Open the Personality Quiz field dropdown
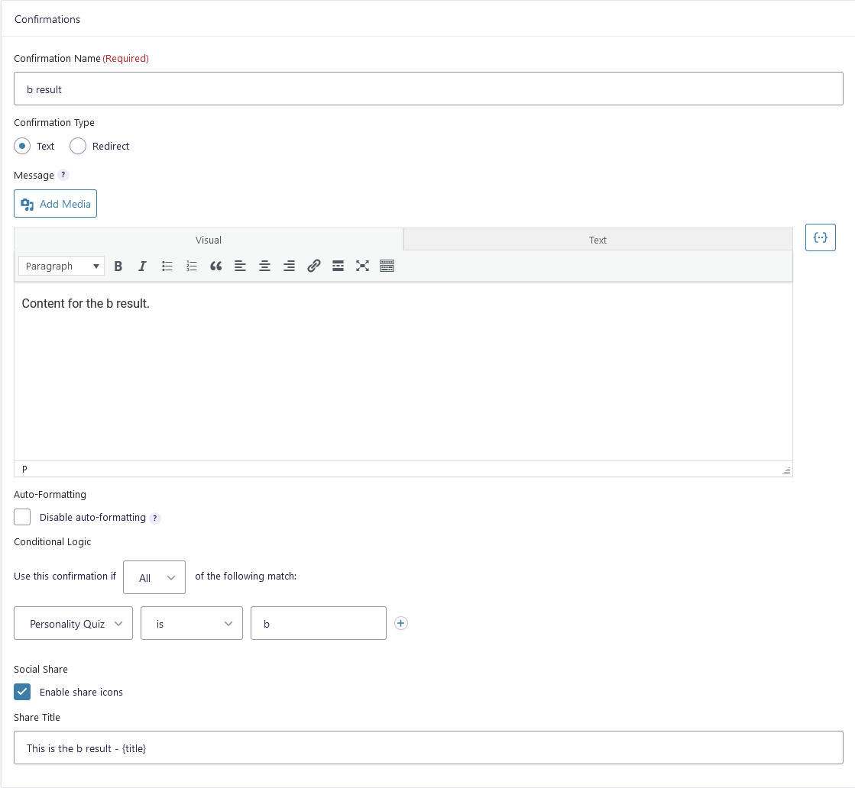Image resolution: width=855 pixels, height=788 pixels. (73, 623)
